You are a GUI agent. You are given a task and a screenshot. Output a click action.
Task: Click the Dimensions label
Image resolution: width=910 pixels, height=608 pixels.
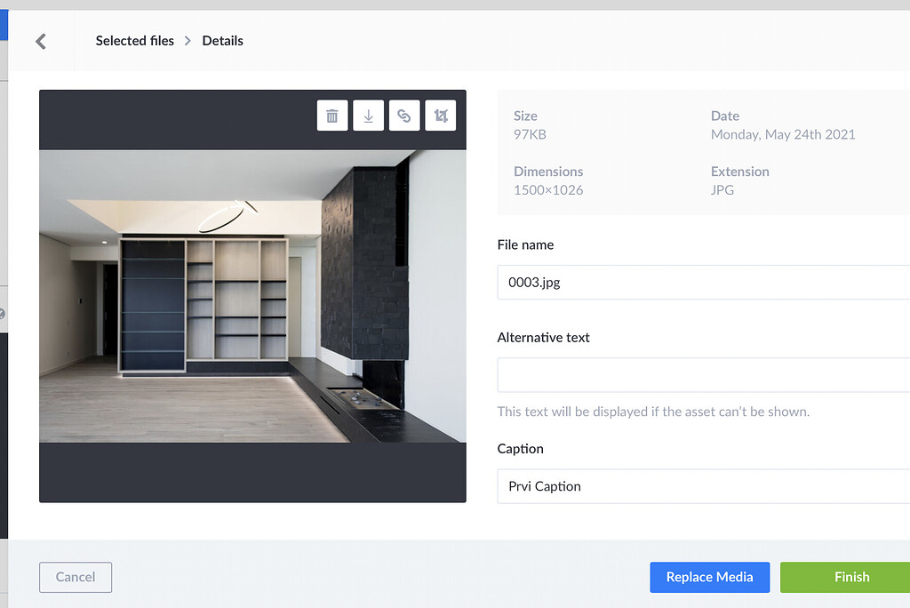pyautogui.click(x=548, y=172)
